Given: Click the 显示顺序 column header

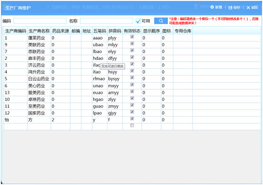Looking at the screenshot, I should pos(151,31).
